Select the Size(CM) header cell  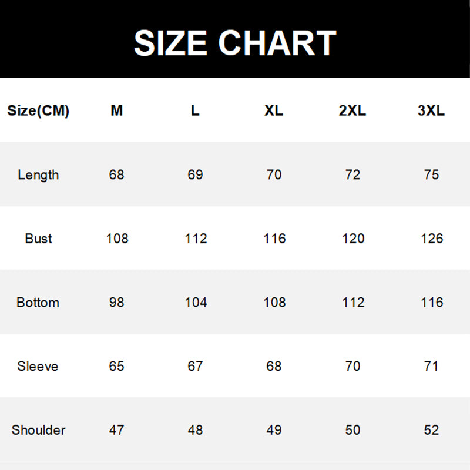[x=38, y=110]
